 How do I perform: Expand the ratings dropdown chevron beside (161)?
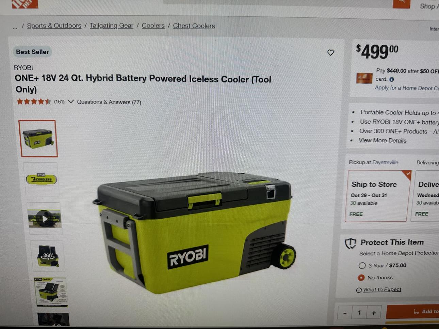[70, 101]
